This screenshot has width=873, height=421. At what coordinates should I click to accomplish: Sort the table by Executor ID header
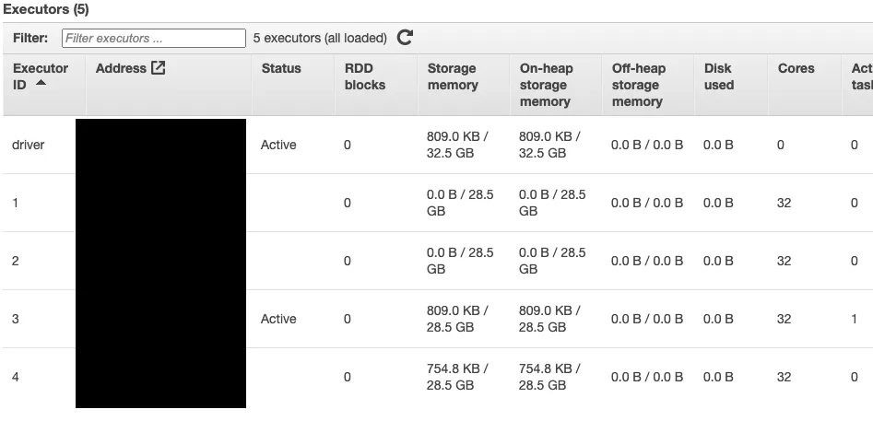coord(40,68)
